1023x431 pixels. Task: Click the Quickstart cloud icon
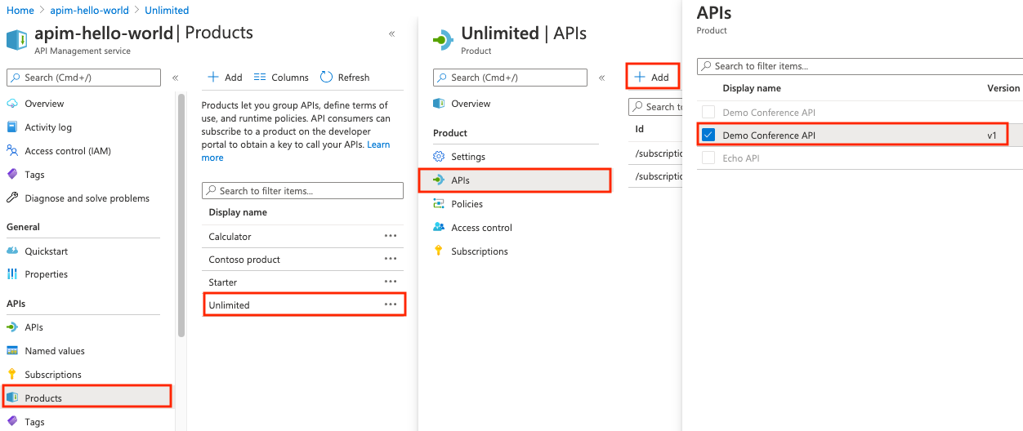coord(12,251)
